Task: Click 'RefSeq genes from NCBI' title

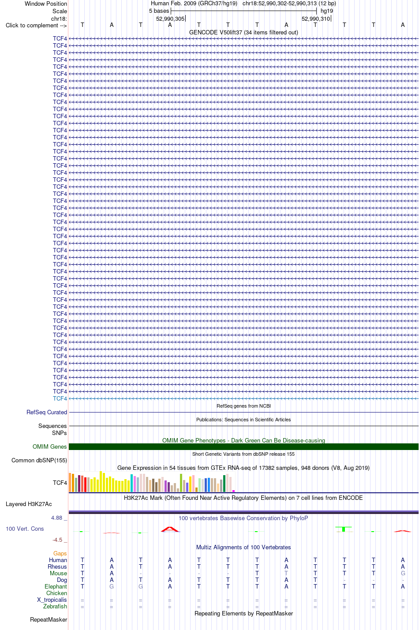Action: [x=243, y=406]
